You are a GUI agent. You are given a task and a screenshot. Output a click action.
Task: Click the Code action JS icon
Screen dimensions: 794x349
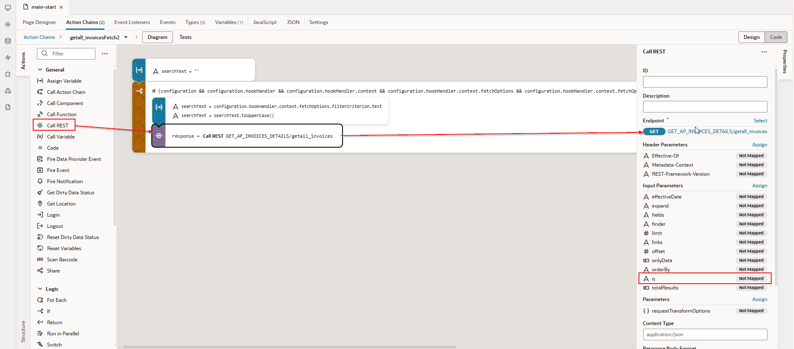tap(40, 148)
